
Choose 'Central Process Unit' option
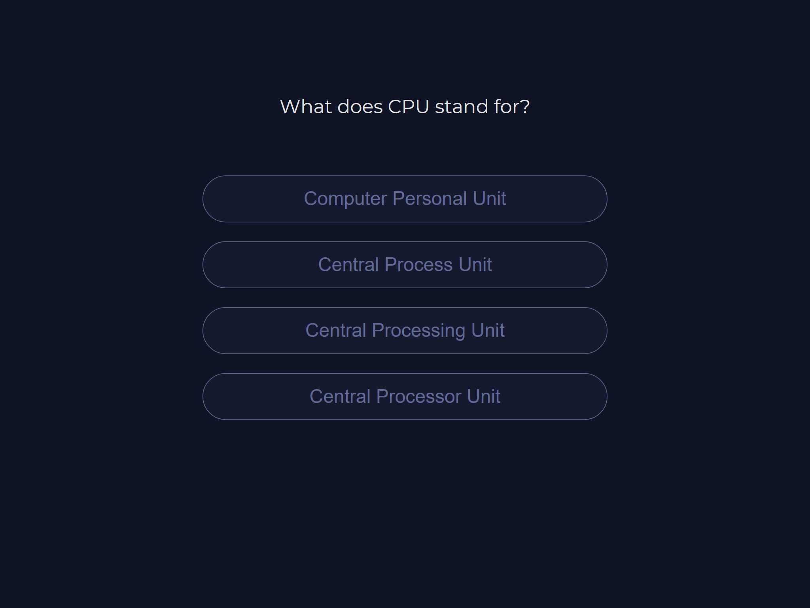[x=405, y=265]
